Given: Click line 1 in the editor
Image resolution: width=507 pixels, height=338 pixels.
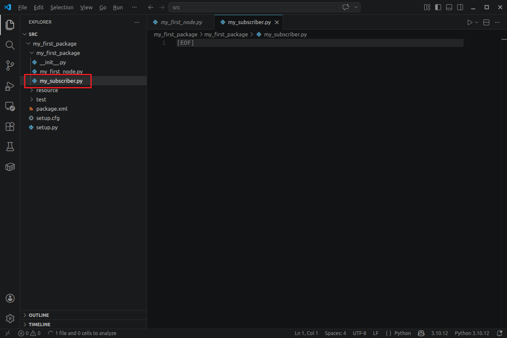Looking at the screenshot, I should (320, 43).
